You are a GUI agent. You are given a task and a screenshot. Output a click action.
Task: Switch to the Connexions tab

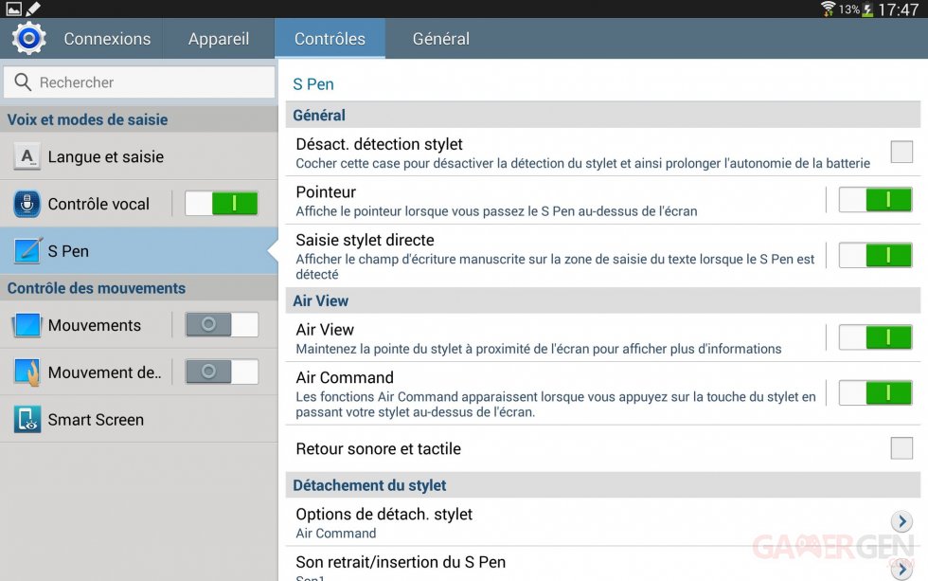coord(107,39)
